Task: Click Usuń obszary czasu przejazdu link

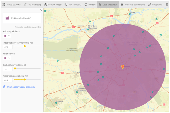Action: click(x=21, y=87)
